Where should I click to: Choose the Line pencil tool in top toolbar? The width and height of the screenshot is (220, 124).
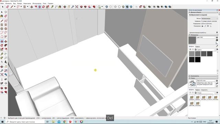click(x=12, y=7)
